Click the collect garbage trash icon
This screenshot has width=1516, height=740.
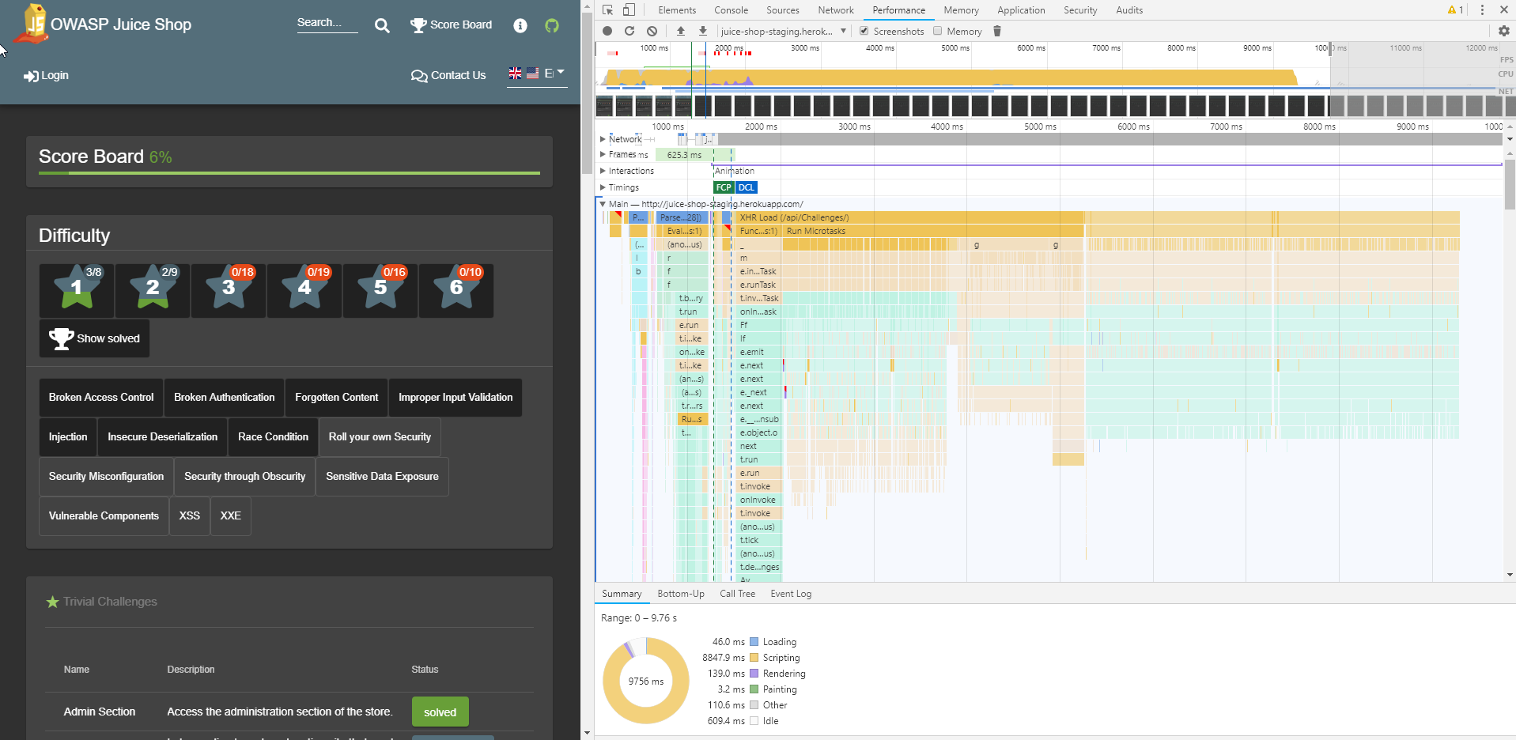click(997, 31)
